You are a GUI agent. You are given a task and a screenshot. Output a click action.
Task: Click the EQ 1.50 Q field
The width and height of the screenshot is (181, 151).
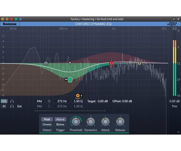click(x=78, y=101)
